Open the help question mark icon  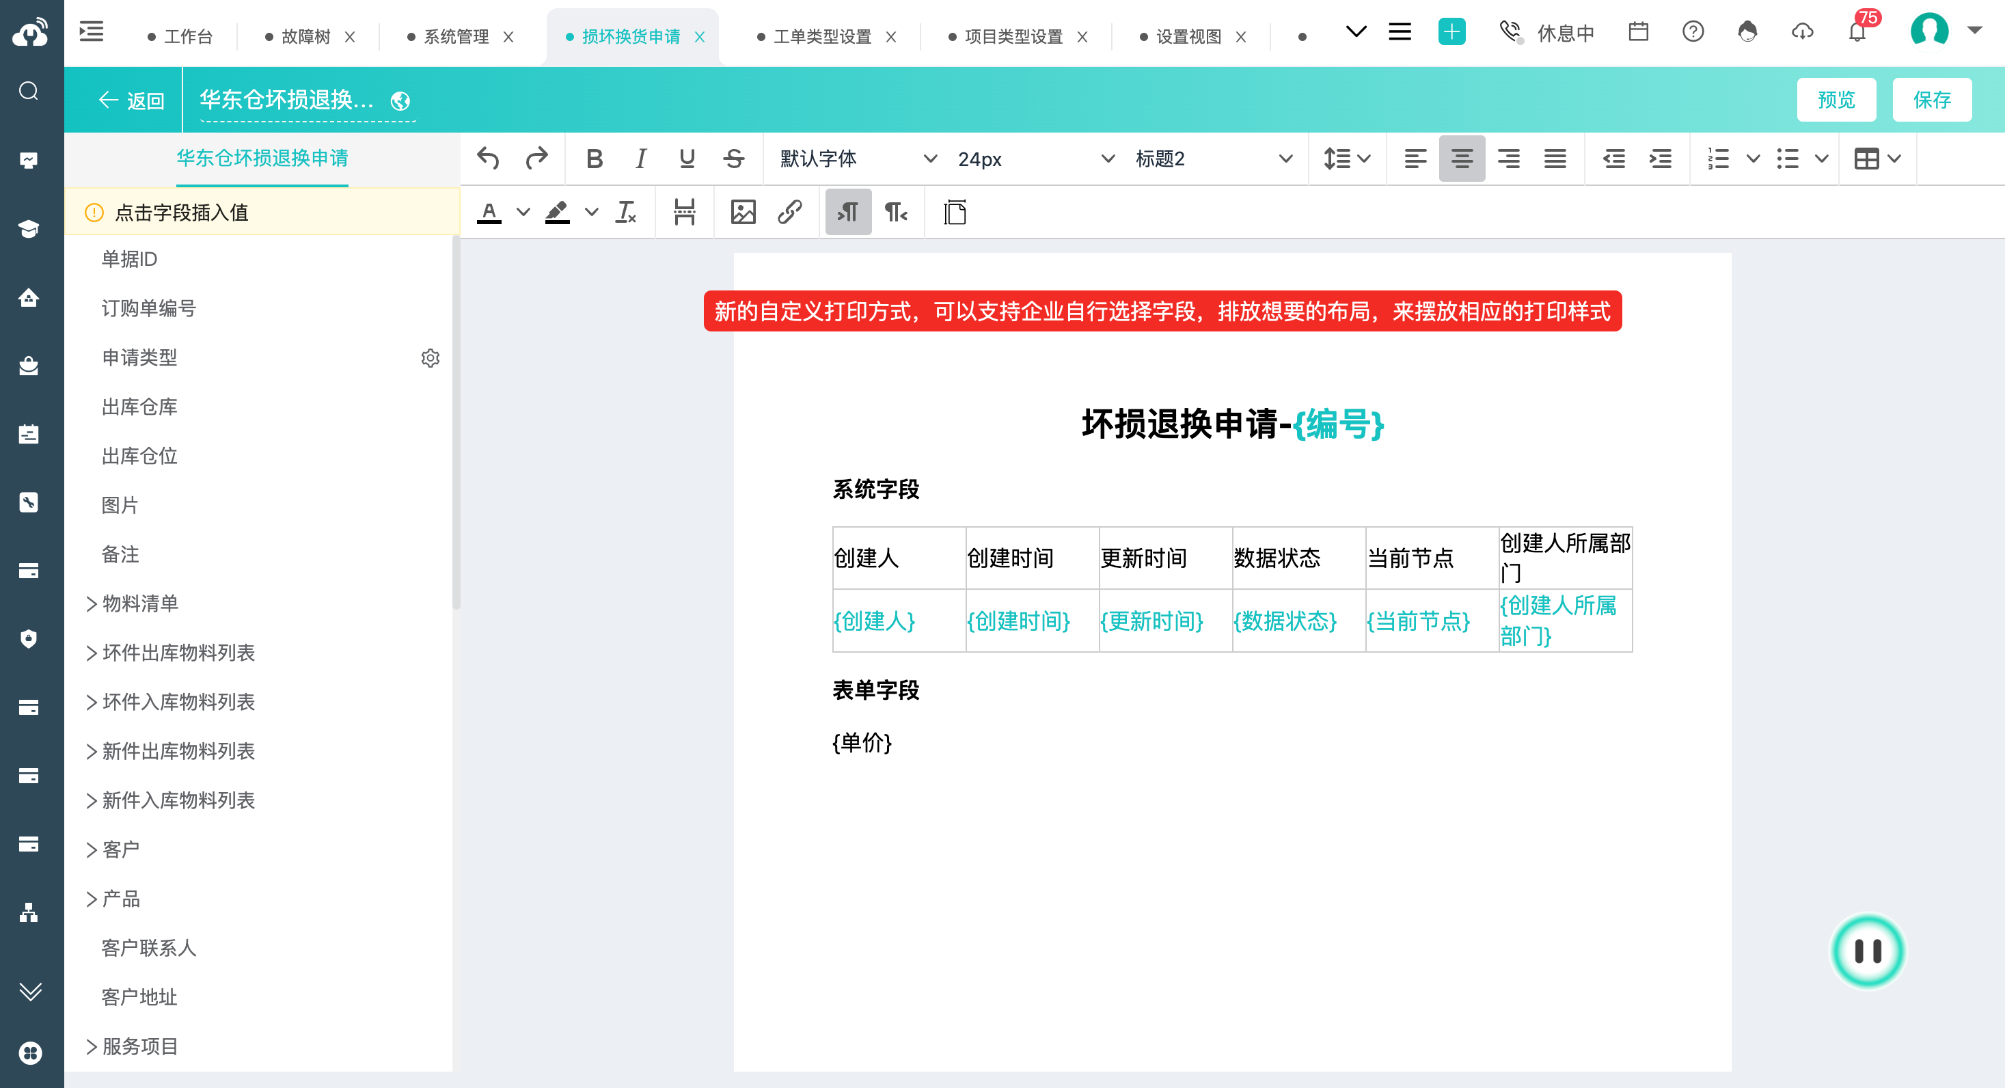pyautogui.click(x=1692, y=32)
